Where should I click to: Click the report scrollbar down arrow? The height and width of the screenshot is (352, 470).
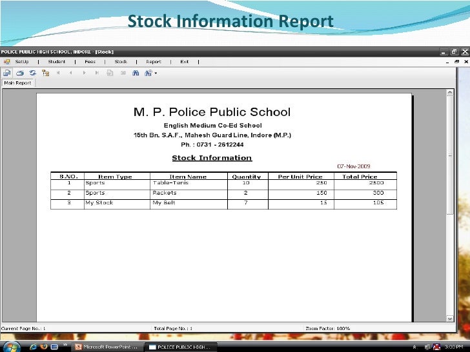(449, 318)
